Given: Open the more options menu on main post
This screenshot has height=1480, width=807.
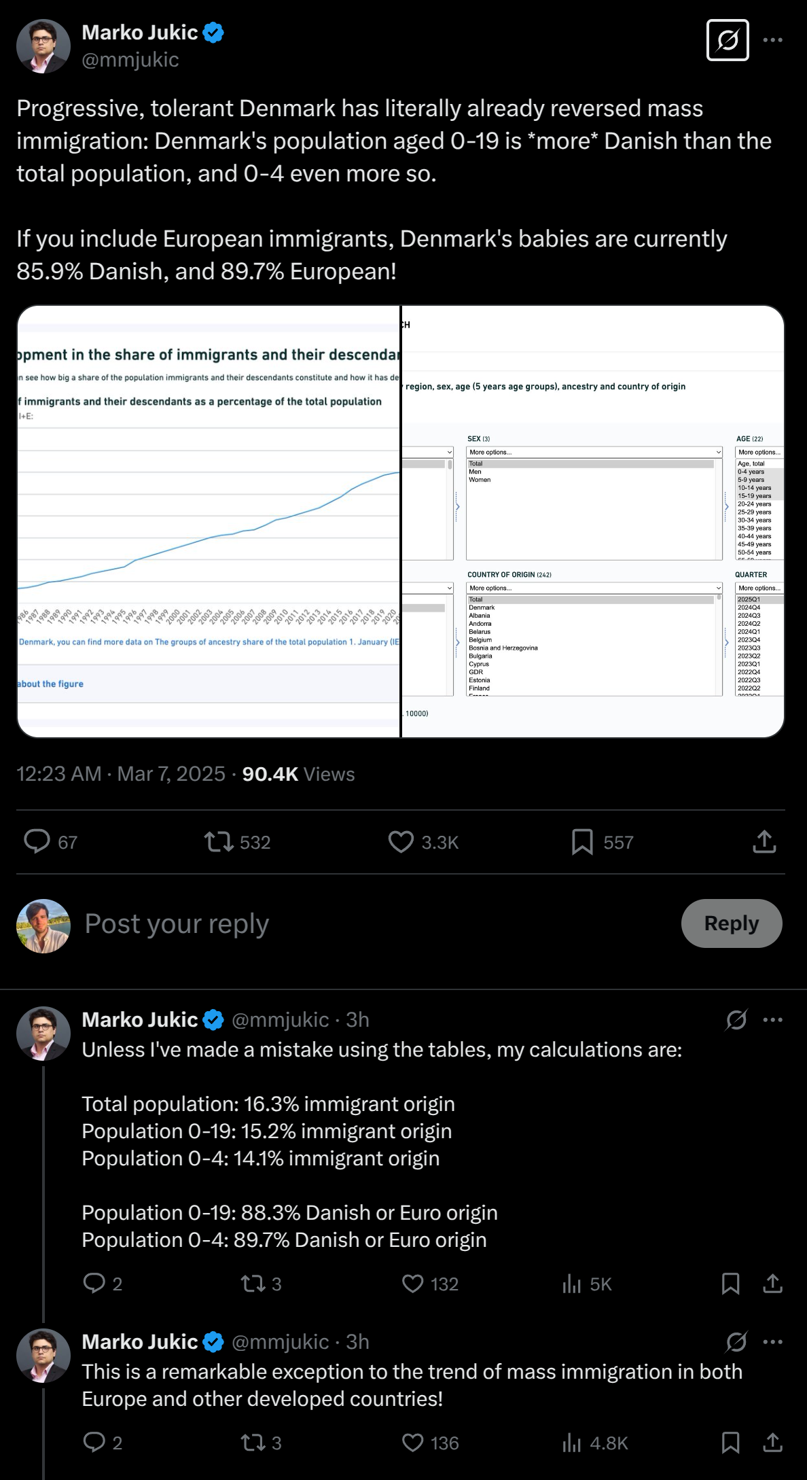Looking at the screenshot, I should point(772,41).
